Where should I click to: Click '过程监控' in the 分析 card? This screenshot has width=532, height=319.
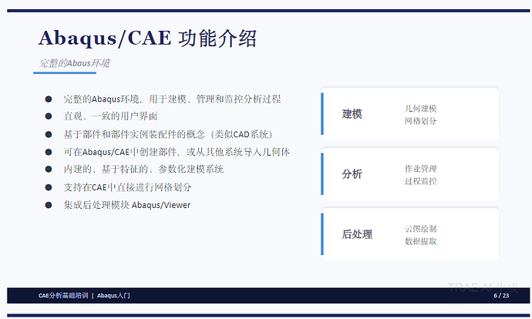coord(420,181)
